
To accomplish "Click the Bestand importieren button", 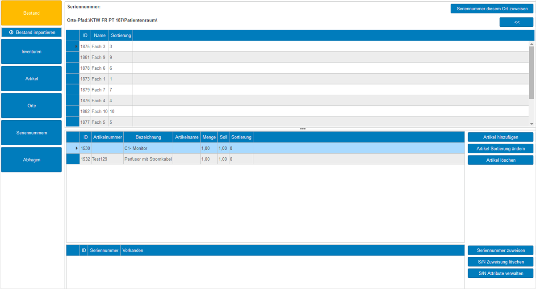I will coord(31,32).
